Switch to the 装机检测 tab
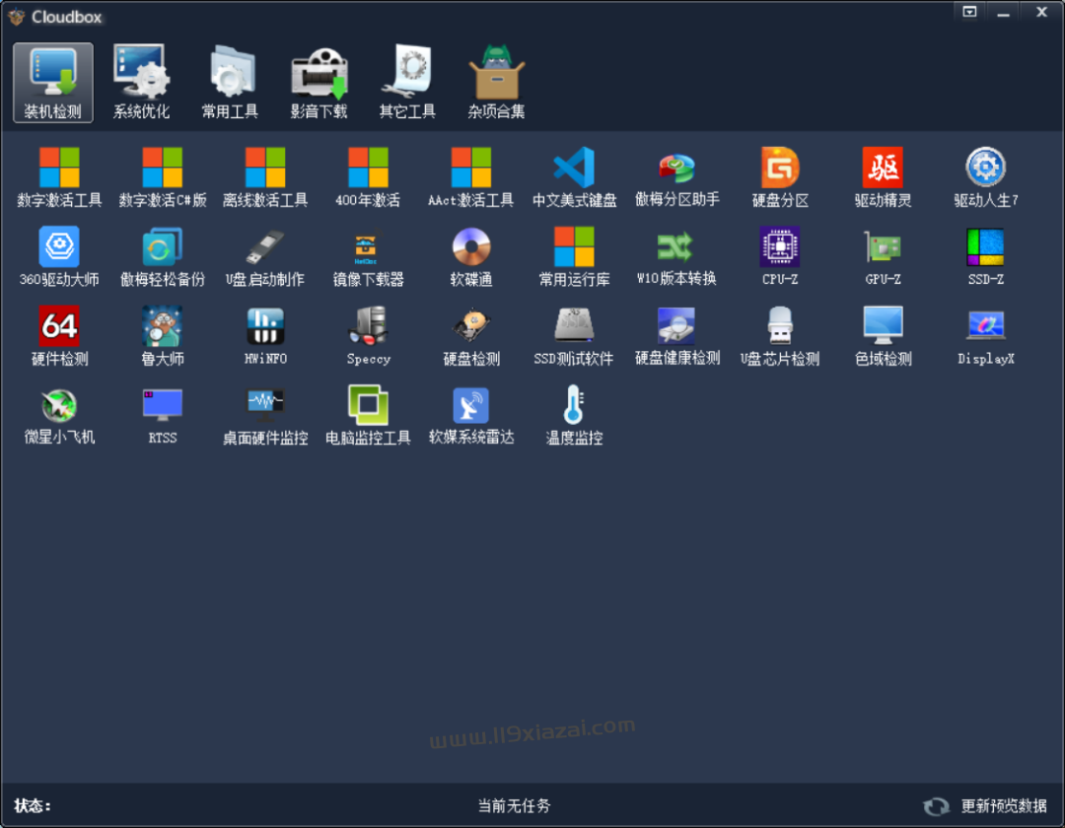 (x=53, y=82)
